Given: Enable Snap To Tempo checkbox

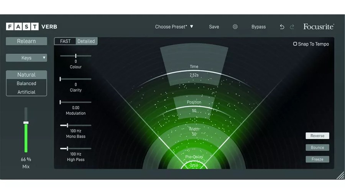Looking at the screenshot, I should pyautogui.click(x=295, y=44).
